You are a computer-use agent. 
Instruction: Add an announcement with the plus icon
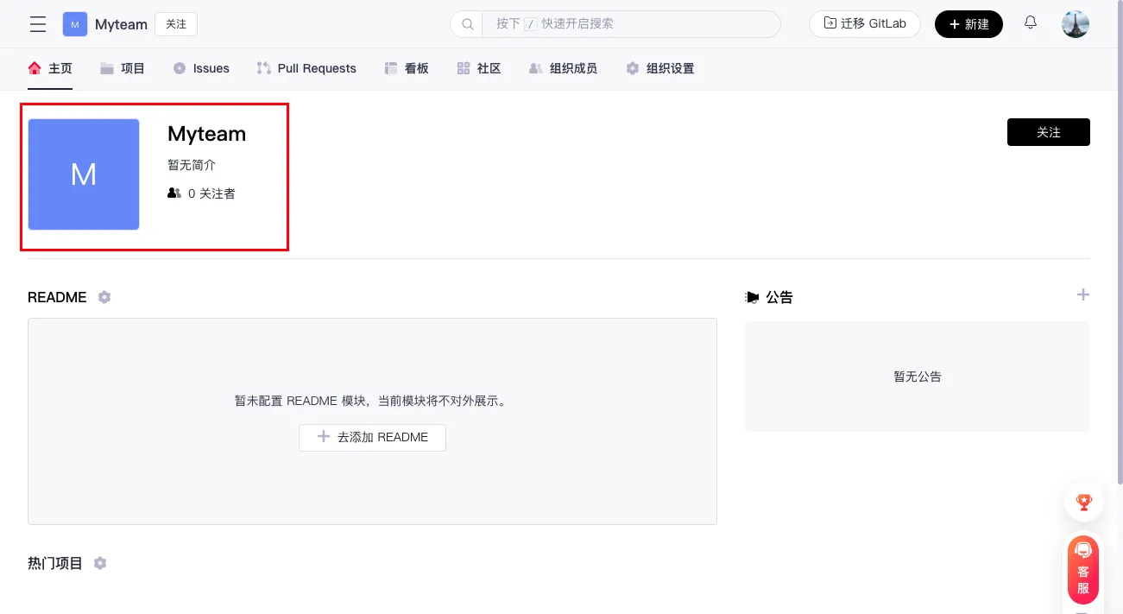click(1082, 295)
